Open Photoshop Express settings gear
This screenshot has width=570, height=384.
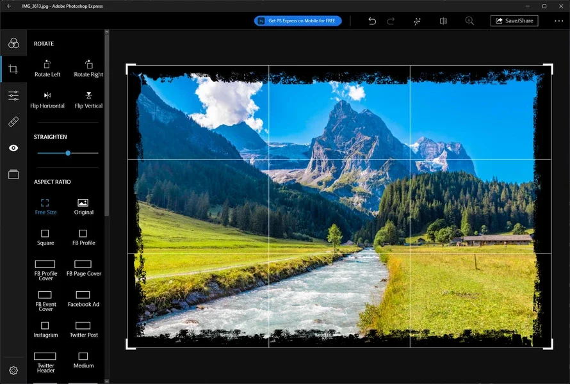(x=13, y=370)
